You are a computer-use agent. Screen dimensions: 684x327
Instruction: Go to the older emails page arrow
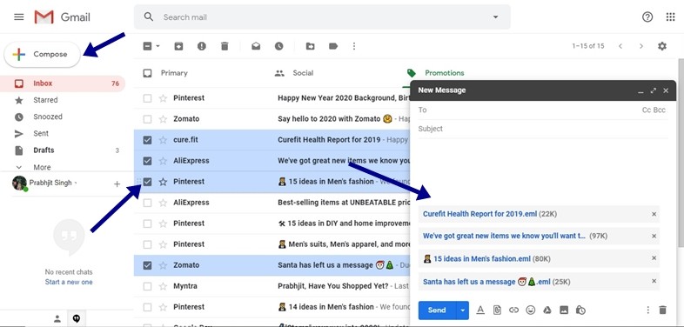pyautogui.click(x=641, y=46)
